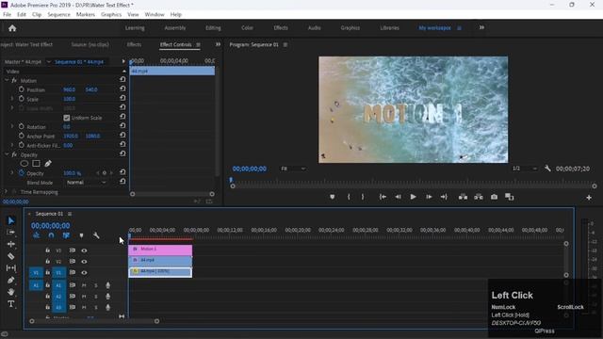Open the Comparison View button

(509, 197)
